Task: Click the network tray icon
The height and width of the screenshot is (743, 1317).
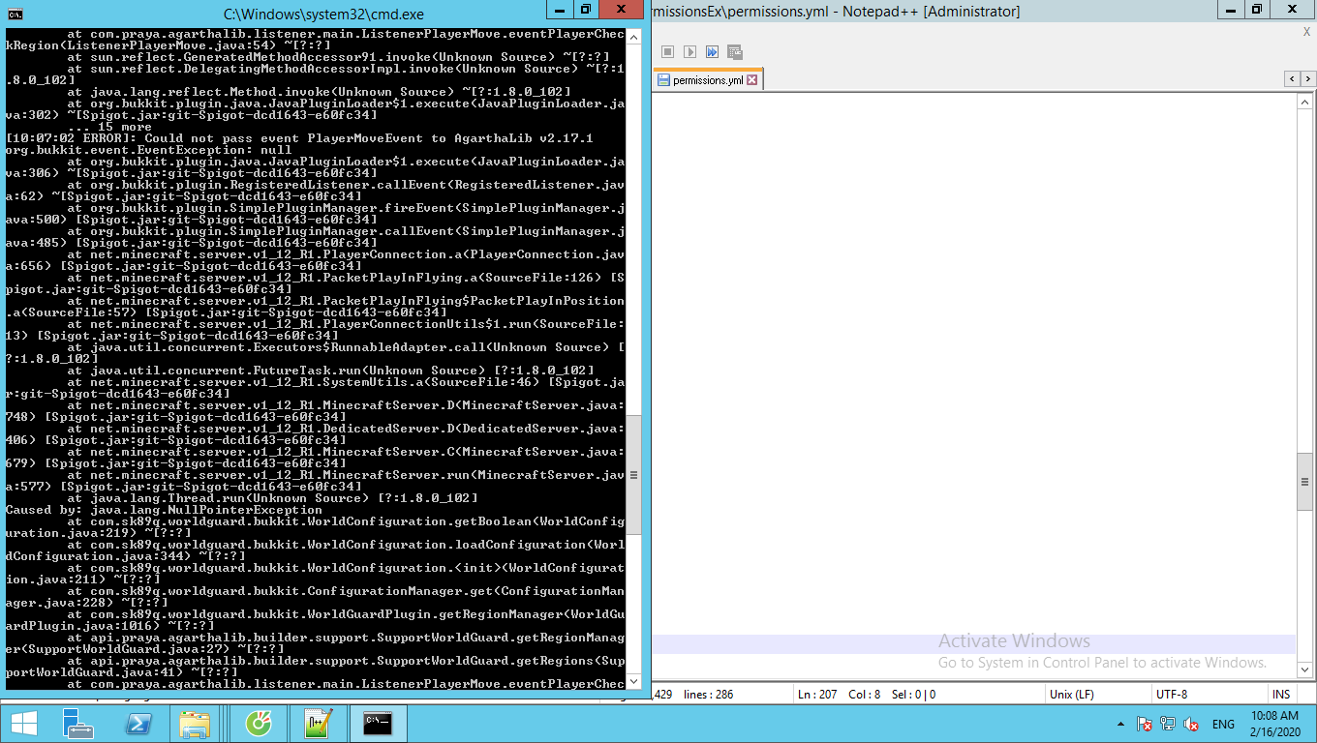Action: pyautogui.click(x=1168, y=724)
